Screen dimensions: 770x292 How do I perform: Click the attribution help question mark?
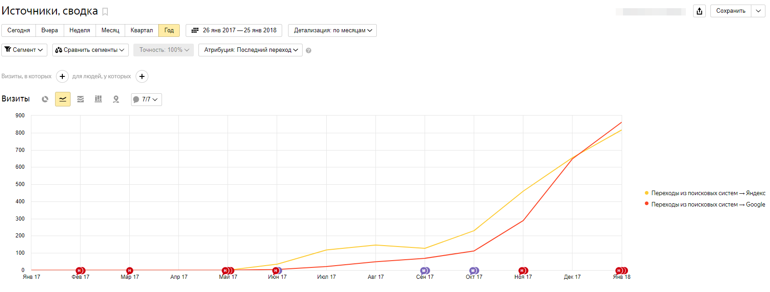pos(309,50)
